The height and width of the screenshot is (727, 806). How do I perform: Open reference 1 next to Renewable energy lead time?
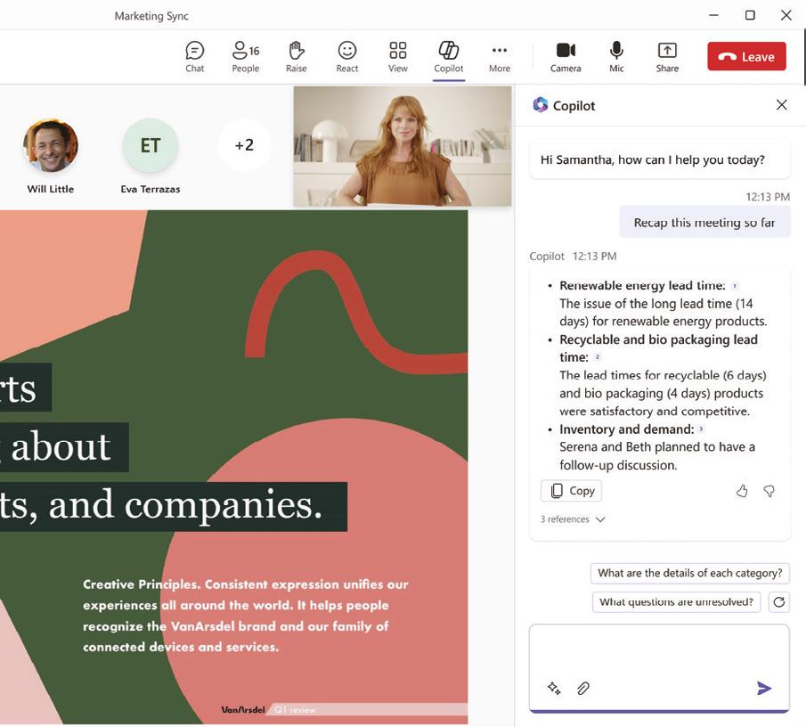tap(735, 286)
